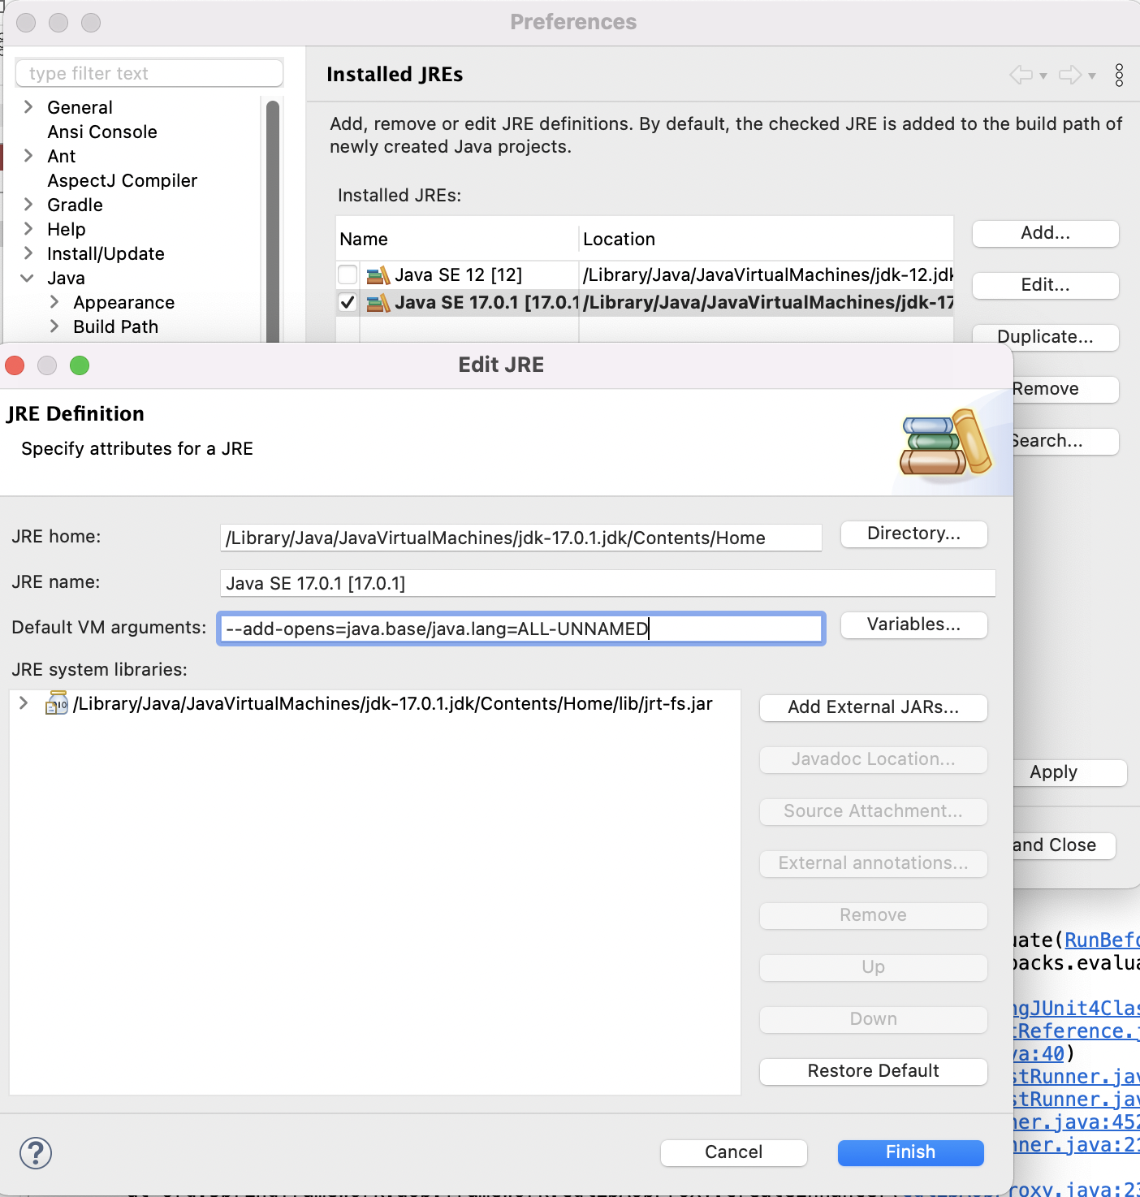Expand the jrt-fs.jar library entry
The width and height of the screenshot is (1140, 1197).
[22, 703]
